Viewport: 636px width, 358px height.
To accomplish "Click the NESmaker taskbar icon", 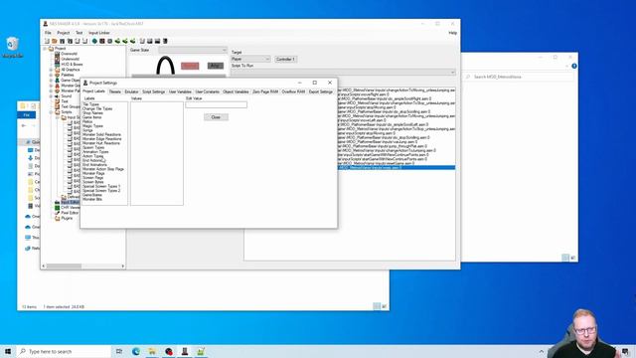I will click(x=185, y=351).
